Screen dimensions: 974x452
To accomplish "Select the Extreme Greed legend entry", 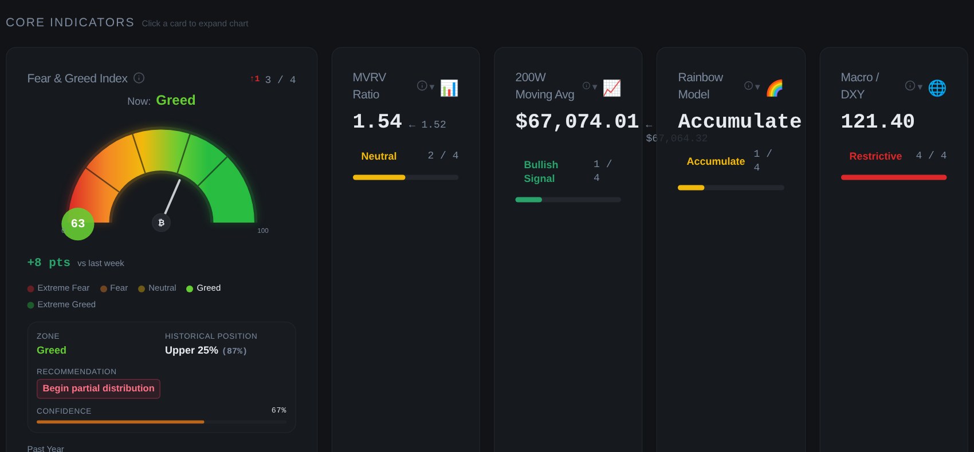I will 61,305.
